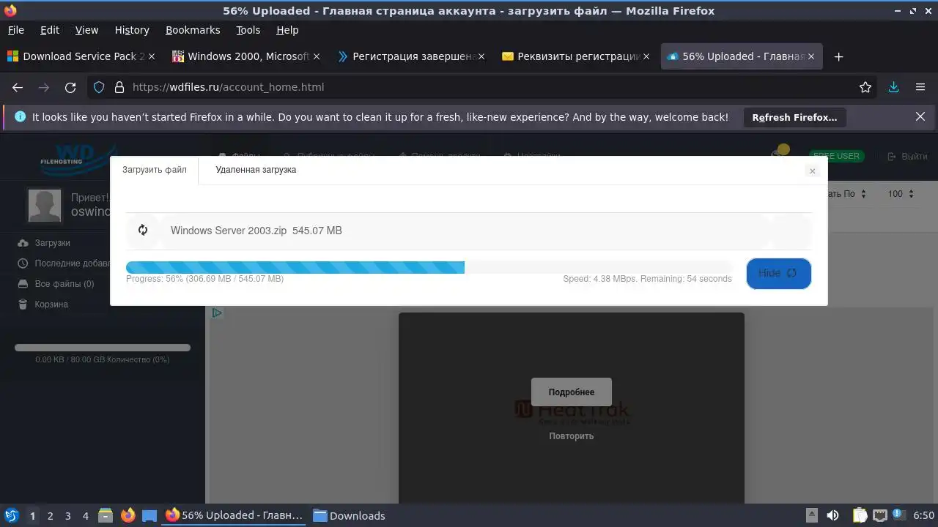Image resolution: width=938 pixels, height=527 pixels.
Task: Click 'Выйти' logout link
Action: point(907,156)
